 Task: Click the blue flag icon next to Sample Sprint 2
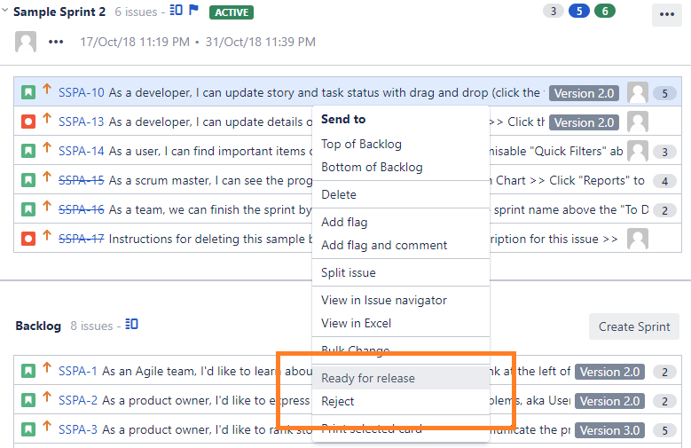pyautogui.click(x=193, y=10)
